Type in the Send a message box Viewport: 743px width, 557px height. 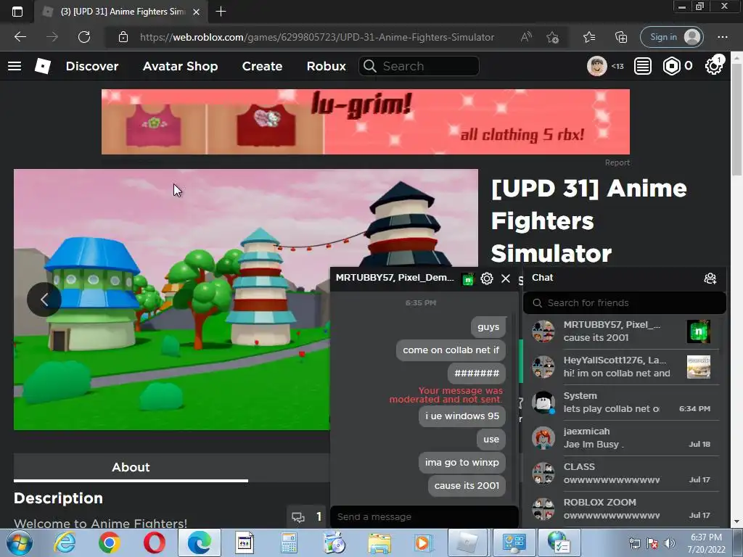click(424, 516)
